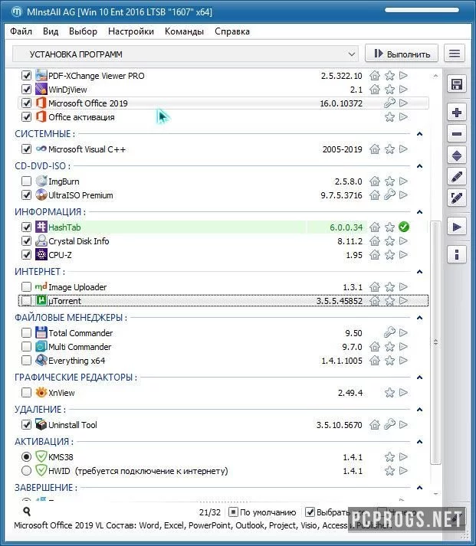Open the Файл menu
This screenshot has height=546, width=476.
coord(21,31)
